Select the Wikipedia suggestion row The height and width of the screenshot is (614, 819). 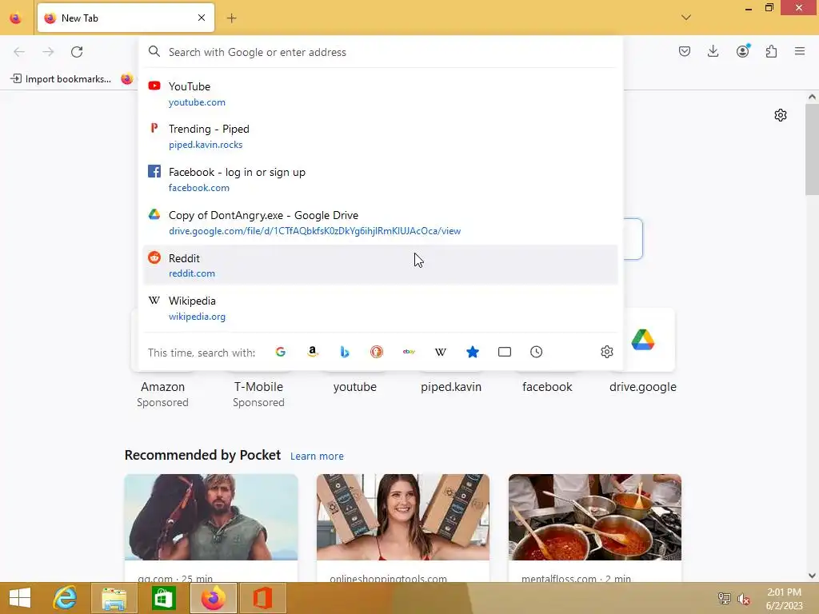click(380, 308)
